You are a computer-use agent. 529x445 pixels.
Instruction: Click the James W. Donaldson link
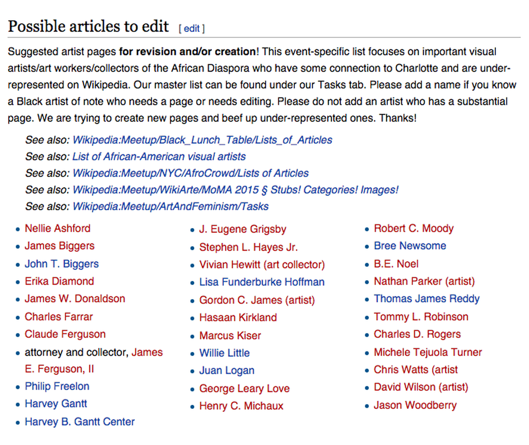point(75,299)
